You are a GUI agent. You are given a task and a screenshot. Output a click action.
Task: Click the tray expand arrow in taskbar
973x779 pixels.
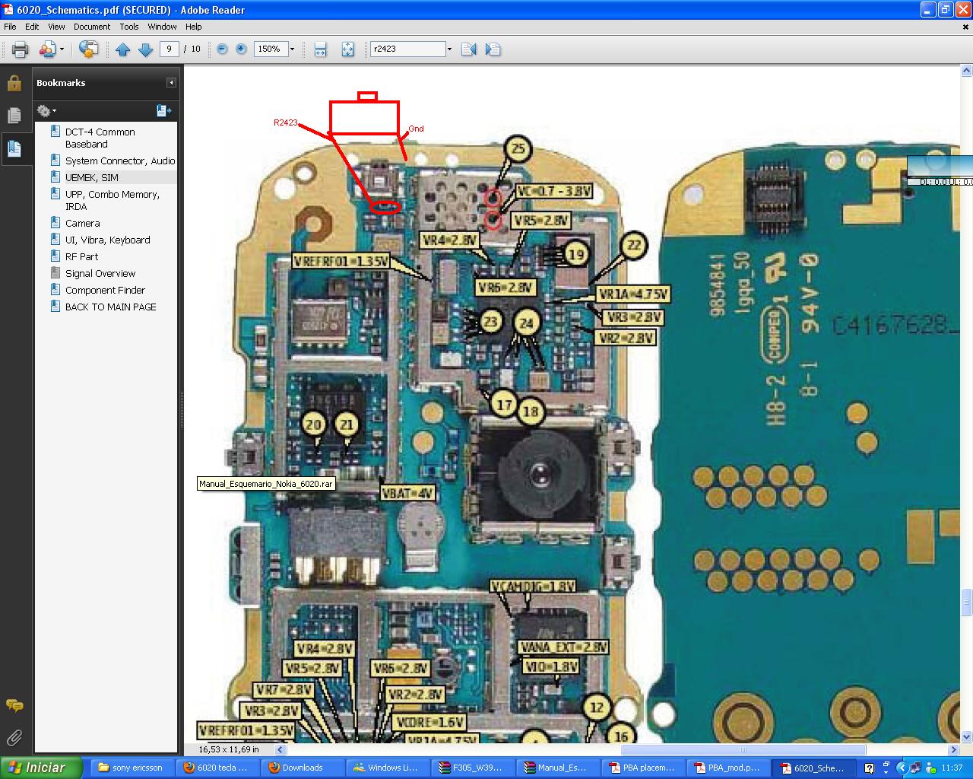tap(902, 768)
